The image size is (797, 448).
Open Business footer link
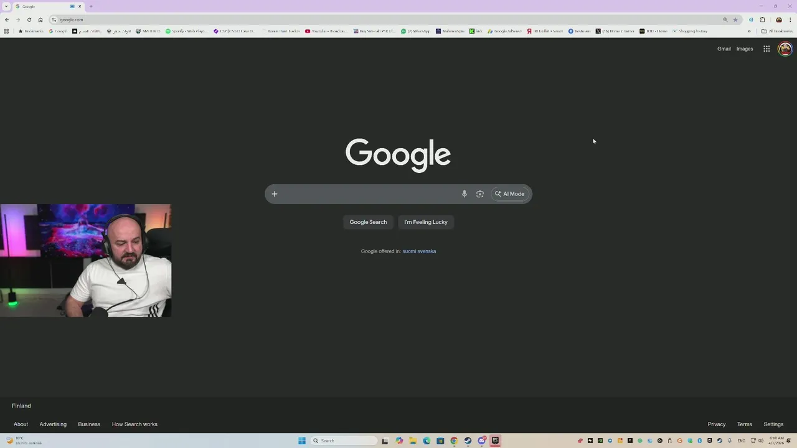coord(89,424)
